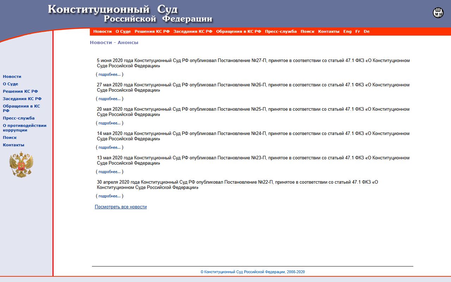Click the 30 апреля 2020 года news text
451x282 pixels.
click(237, 185)
